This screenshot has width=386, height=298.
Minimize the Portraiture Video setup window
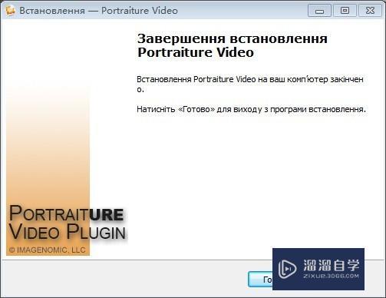(x=319, y=11)
